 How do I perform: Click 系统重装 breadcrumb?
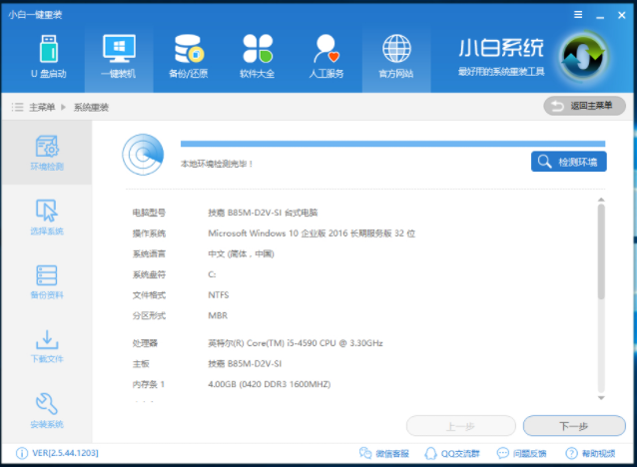coord(91,108)
